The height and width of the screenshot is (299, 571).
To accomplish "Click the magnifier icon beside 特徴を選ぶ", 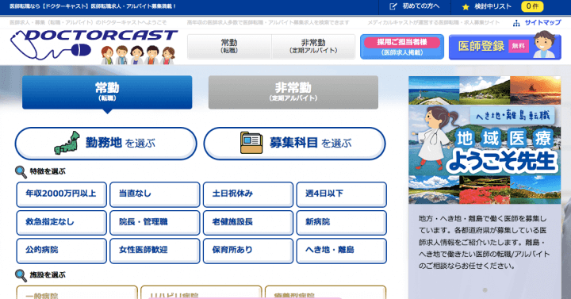I will (x=21, y=172).
